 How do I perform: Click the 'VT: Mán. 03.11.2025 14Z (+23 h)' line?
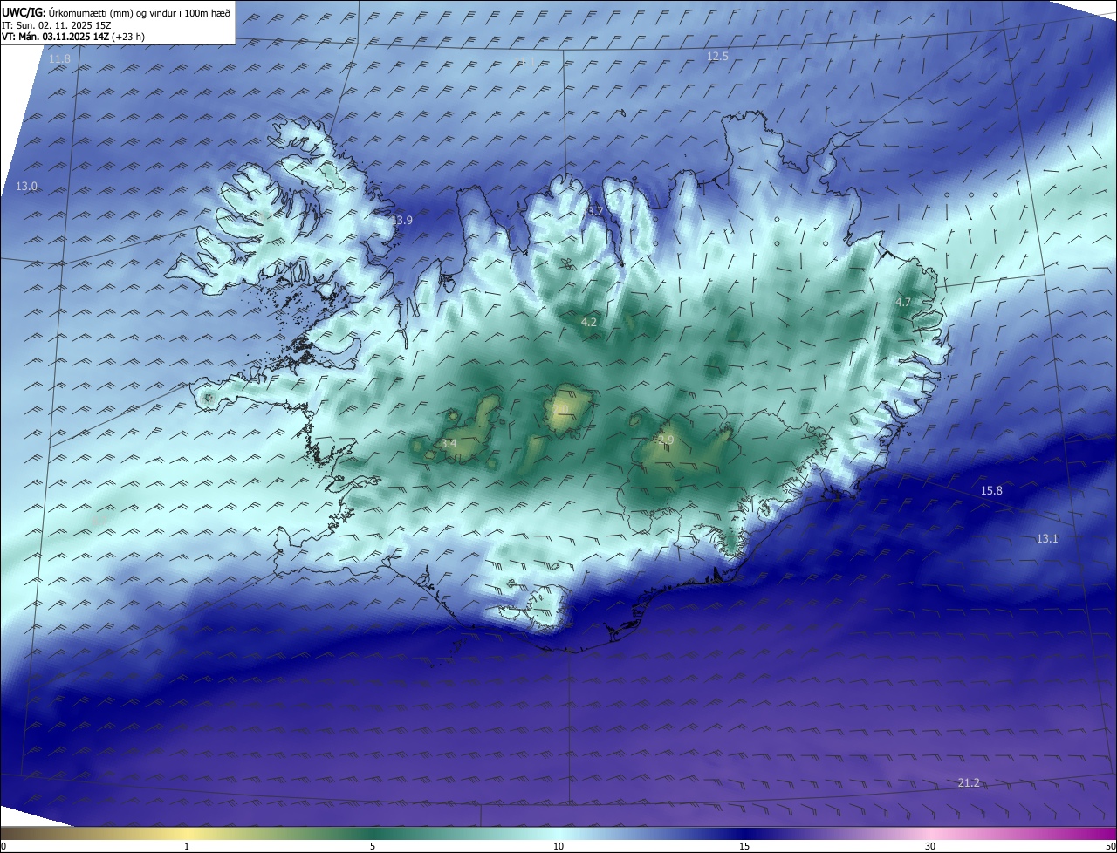coord(72,38)
